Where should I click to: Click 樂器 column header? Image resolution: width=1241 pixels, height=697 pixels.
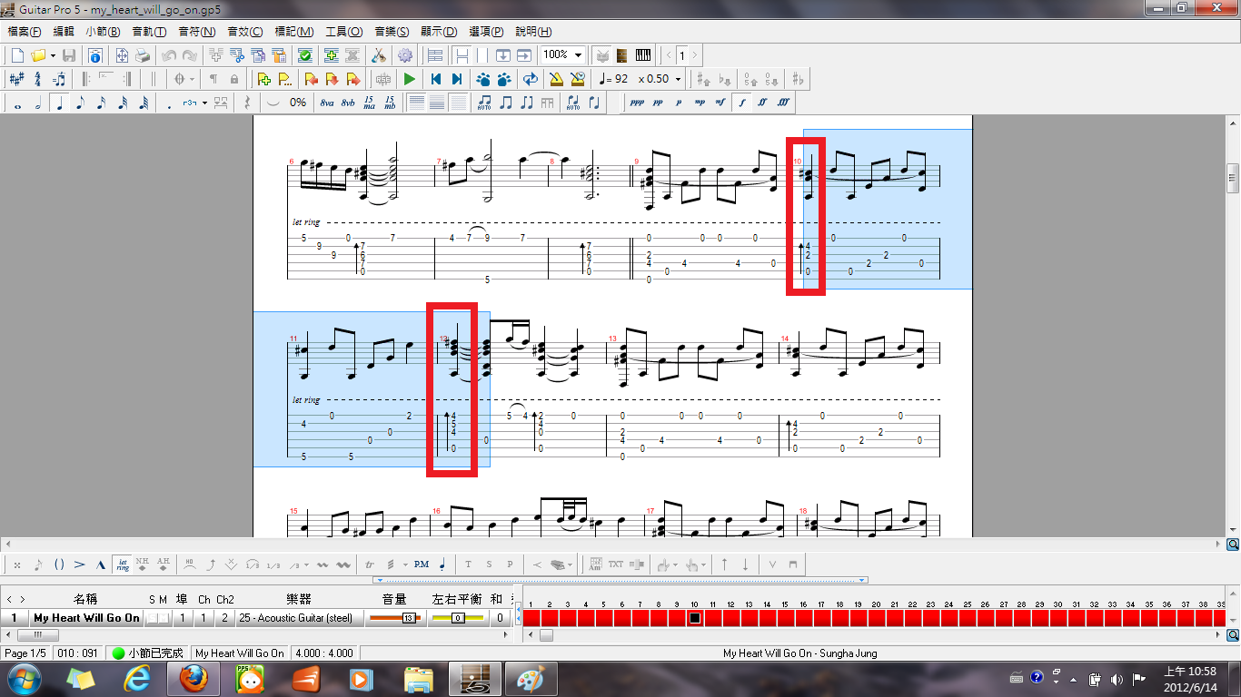tap(299, 600)
